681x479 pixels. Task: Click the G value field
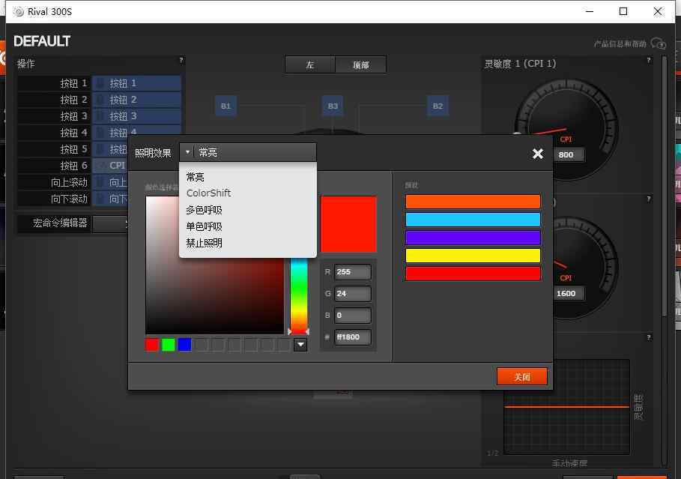(x=353, y=293)
